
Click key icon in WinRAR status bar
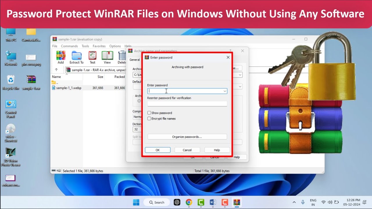pyautogui.click(x=59, y=171)
